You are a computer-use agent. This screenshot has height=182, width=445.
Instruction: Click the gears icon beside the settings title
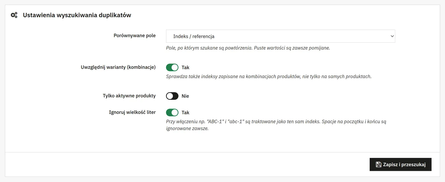[x=14, y=15]
